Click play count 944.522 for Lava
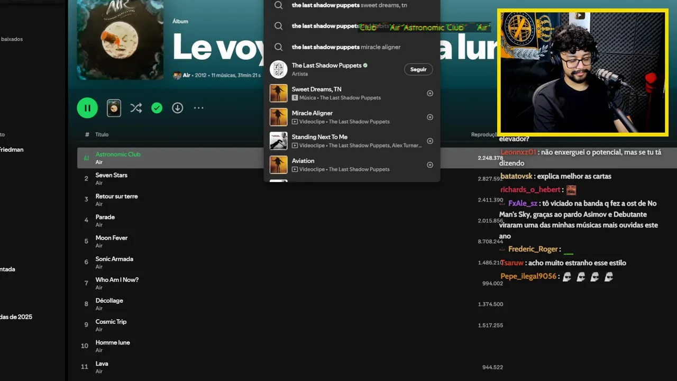This screenshot has width=677, height=381. click(492, 367)
